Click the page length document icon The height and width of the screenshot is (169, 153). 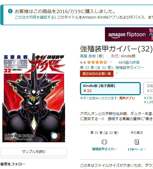click(x=137, y=142)
